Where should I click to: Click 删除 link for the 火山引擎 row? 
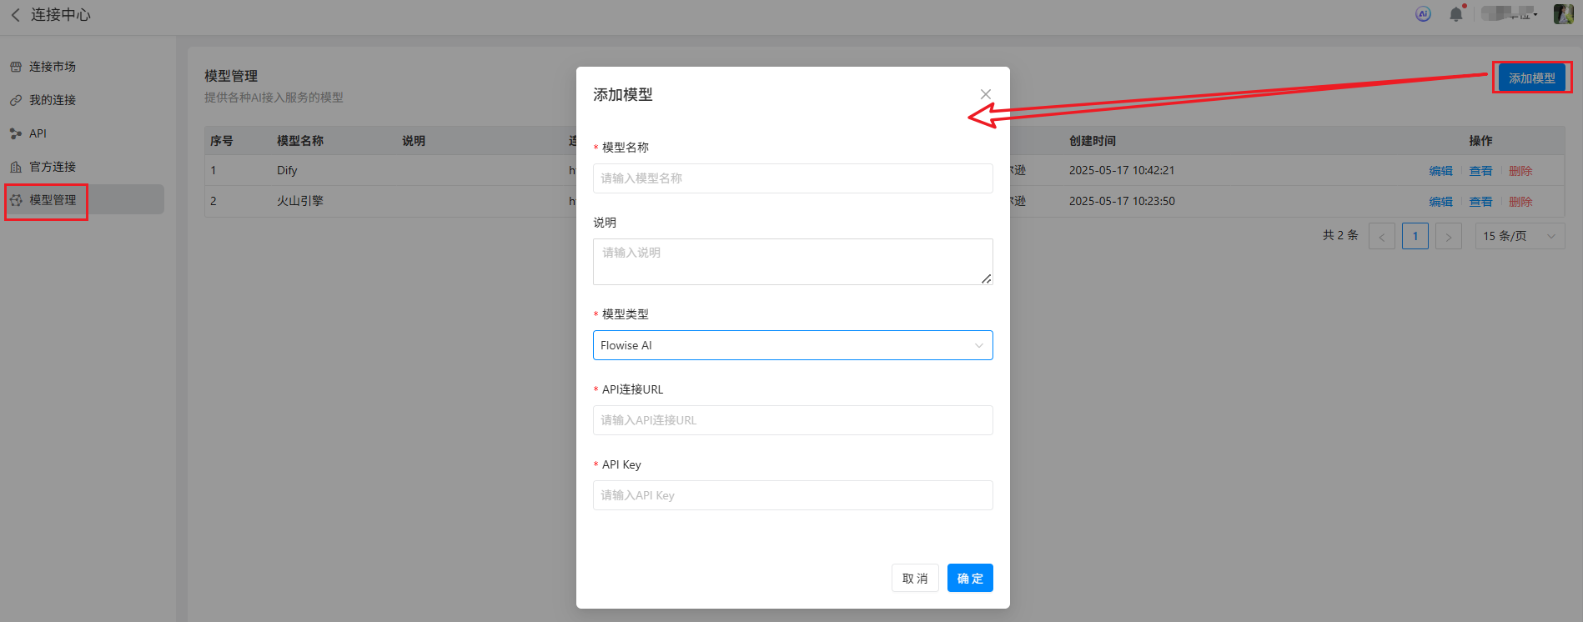[x=1520, y=202]
